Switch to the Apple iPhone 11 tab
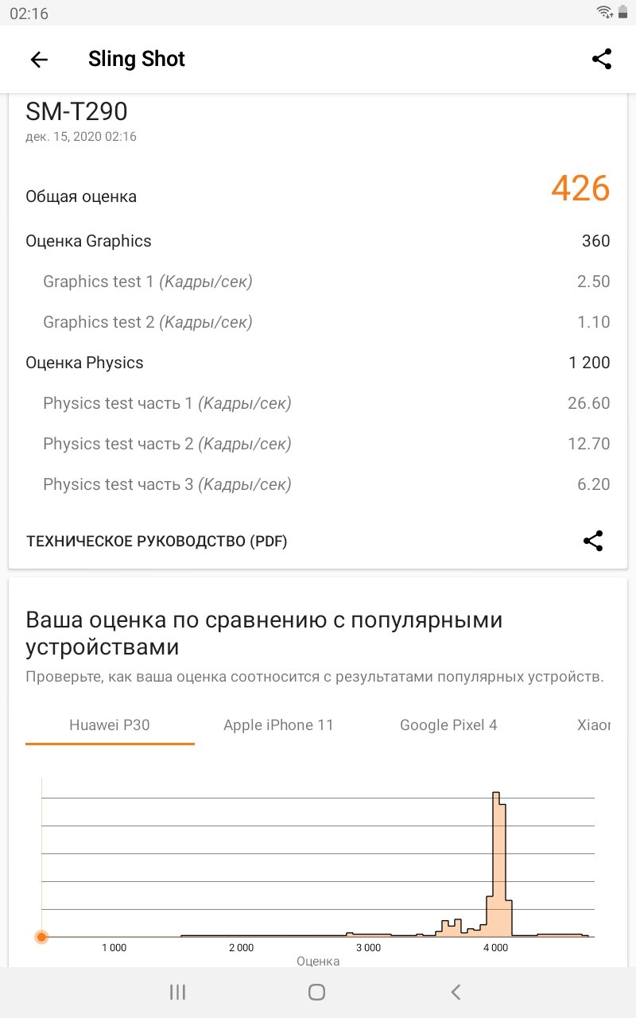This screenshot has height=1018, width=636. pyautogui.click(x=278, y=725)
